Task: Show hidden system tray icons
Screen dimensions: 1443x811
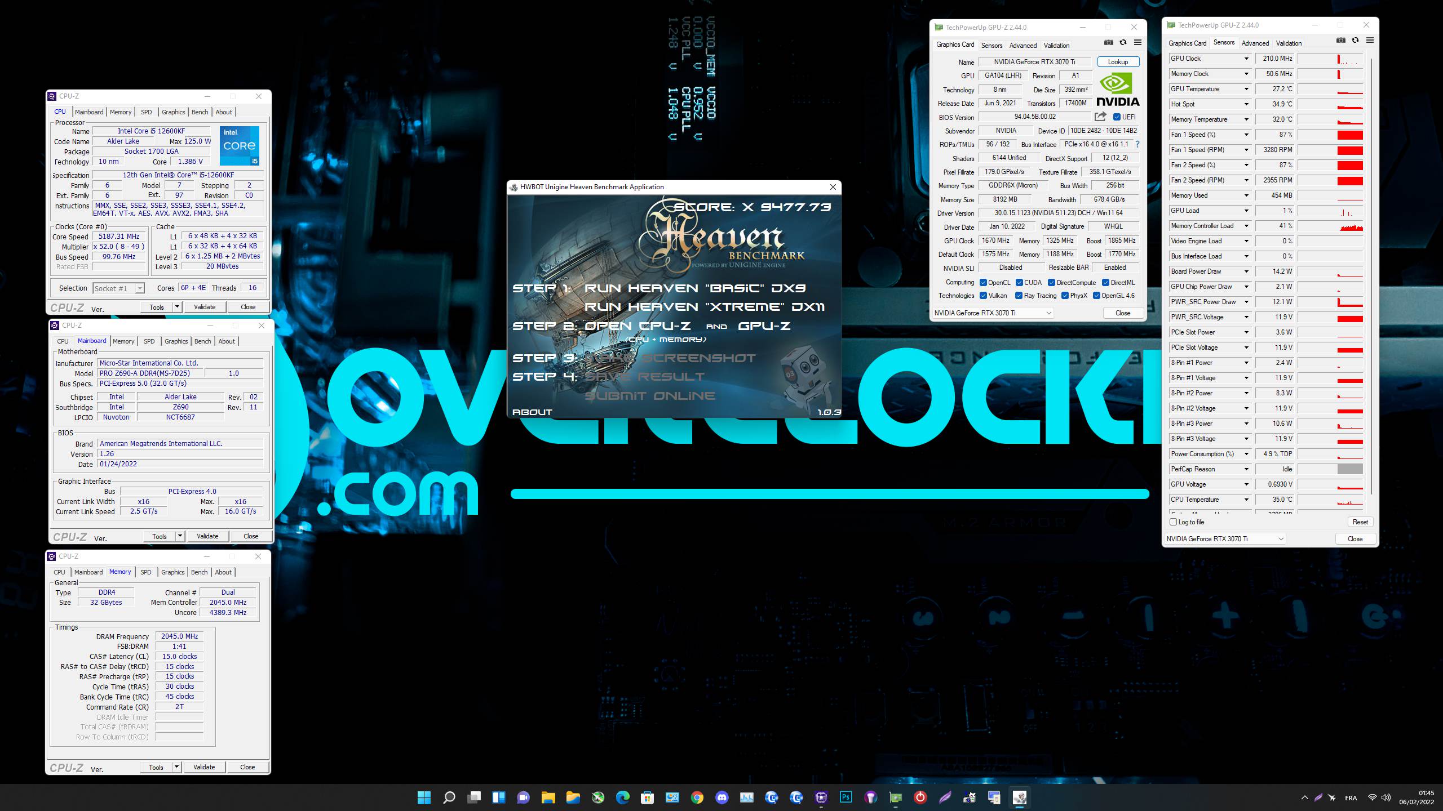Action: (1304, 797)
